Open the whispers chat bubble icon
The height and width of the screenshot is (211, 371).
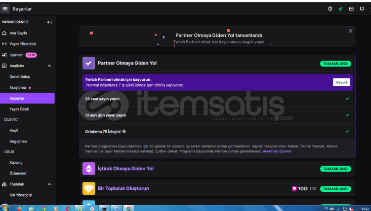(362, 9)
